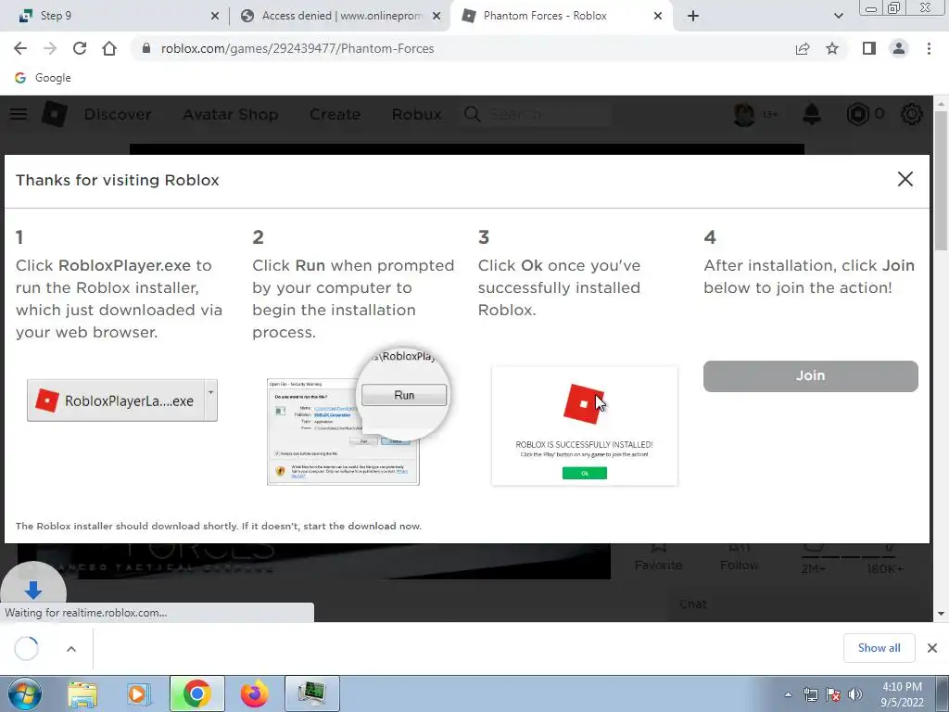Open Chrome three-dot menu
Image resolution: width=949 pixels, height=712 pixels.
click(x=929, y=48)
